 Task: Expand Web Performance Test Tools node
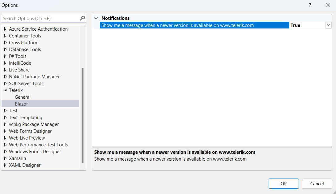[x=5, y=144]
